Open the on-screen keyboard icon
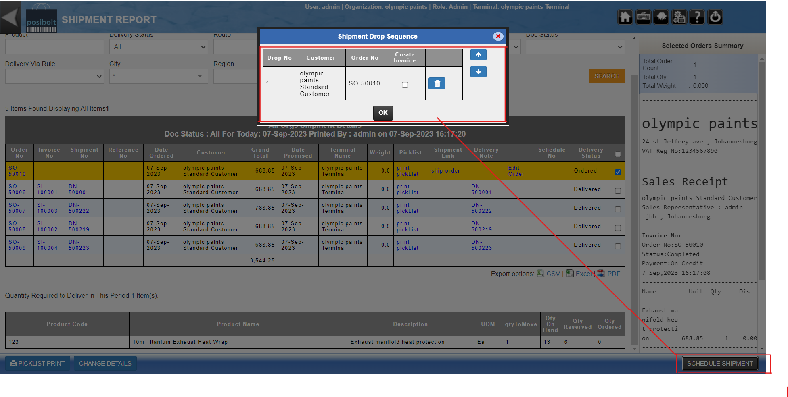Image resolution: width=788 pixels, height=397 pixels. pyautogui.click(x=643, y=17)
